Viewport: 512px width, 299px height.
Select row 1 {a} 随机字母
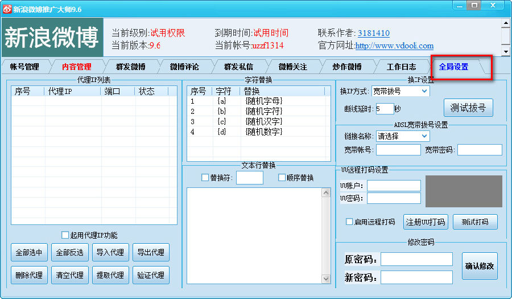(259, 101)
